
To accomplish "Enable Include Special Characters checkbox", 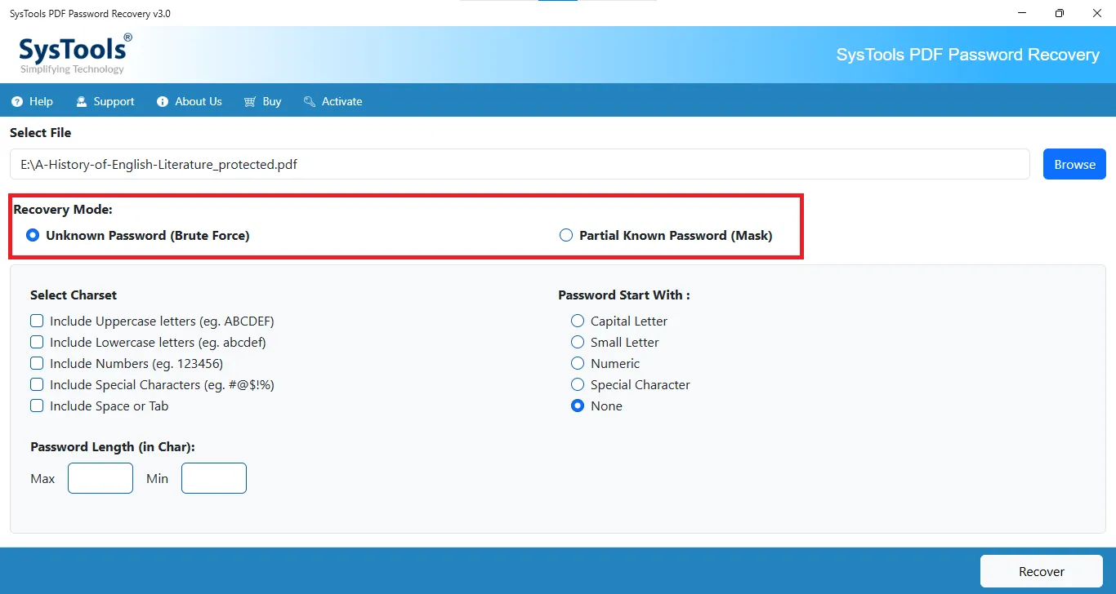I will coord(37,384).
